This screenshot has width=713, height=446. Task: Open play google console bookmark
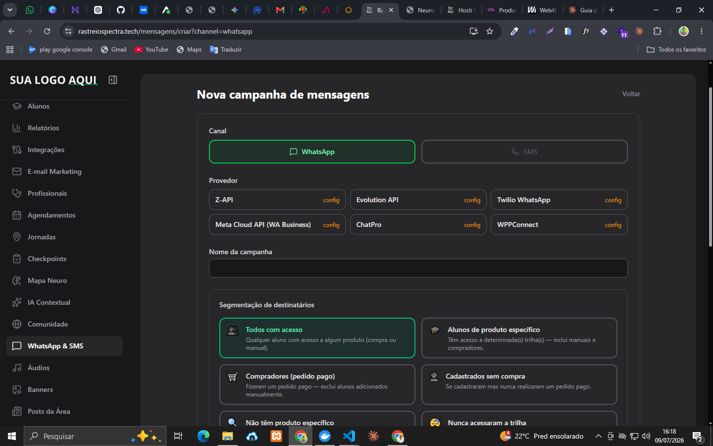pos(60,50)
